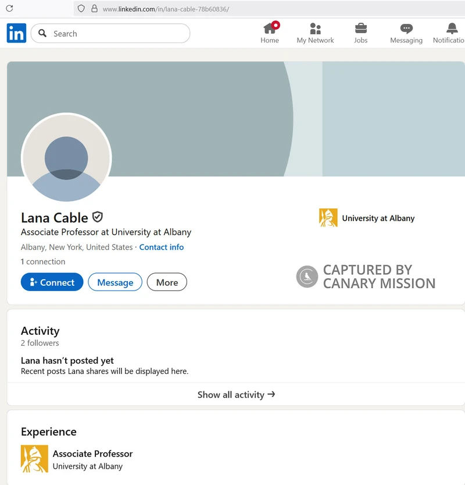This screenshot has height=485, width=465.
Task: Open the Contact info link
Action: [162, 247]
